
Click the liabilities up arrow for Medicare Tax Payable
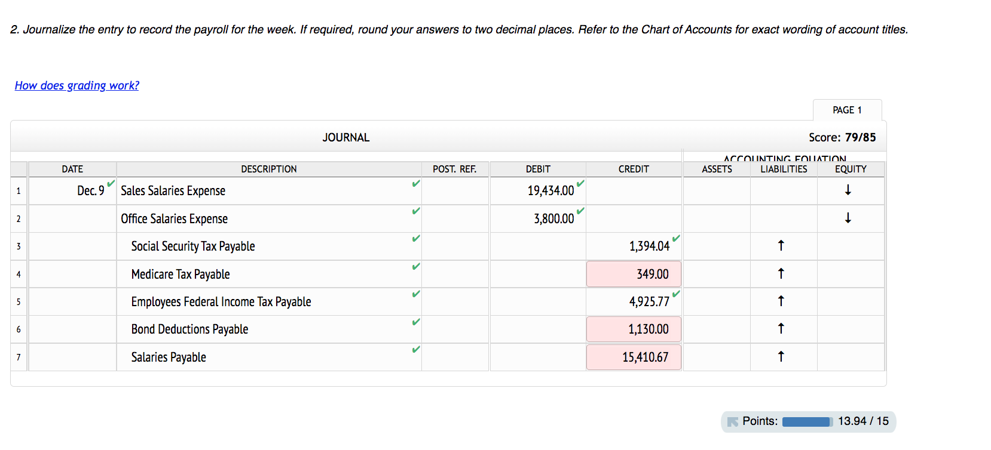[x=781, y=273]
